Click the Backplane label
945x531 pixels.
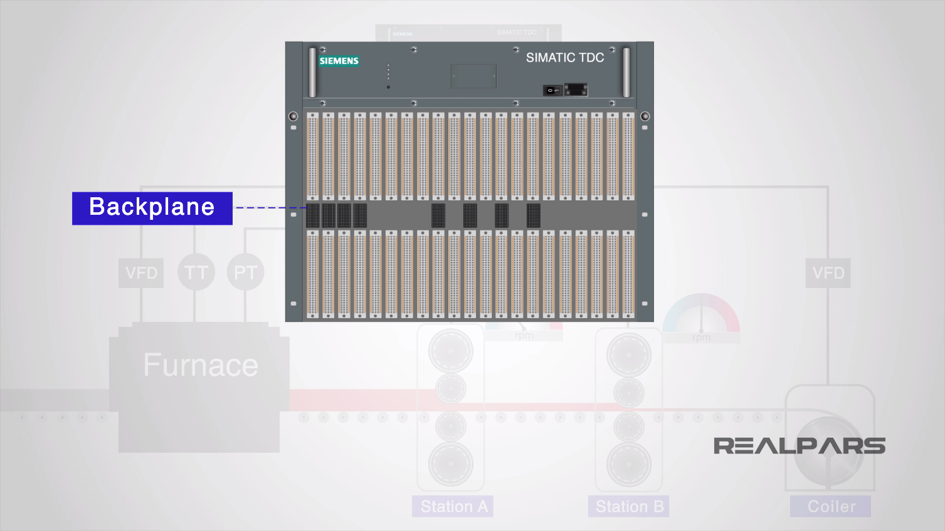click(x=152, y=207)
